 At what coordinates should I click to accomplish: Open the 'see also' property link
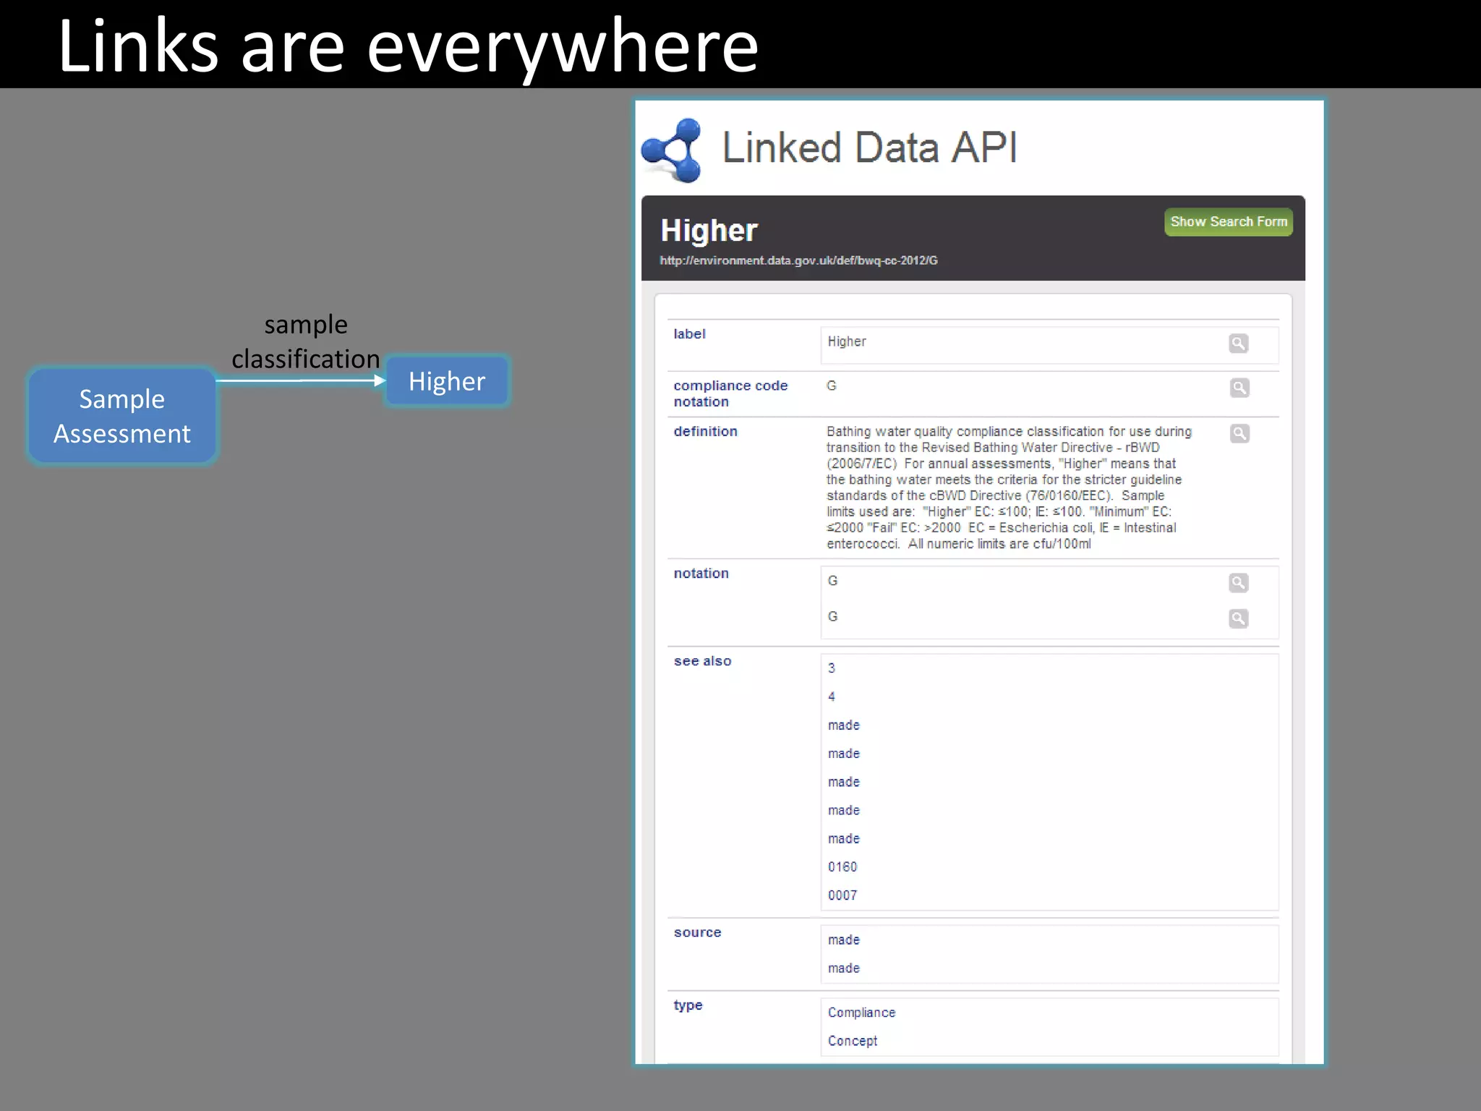(702, 661)
